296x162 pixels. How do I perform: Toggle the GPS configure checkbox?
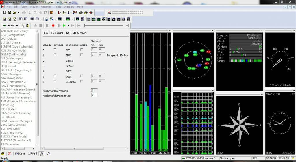click(55, 50)
